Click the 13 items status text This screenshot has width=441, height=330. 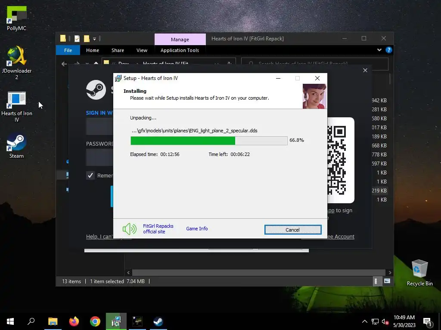(71, 281)
